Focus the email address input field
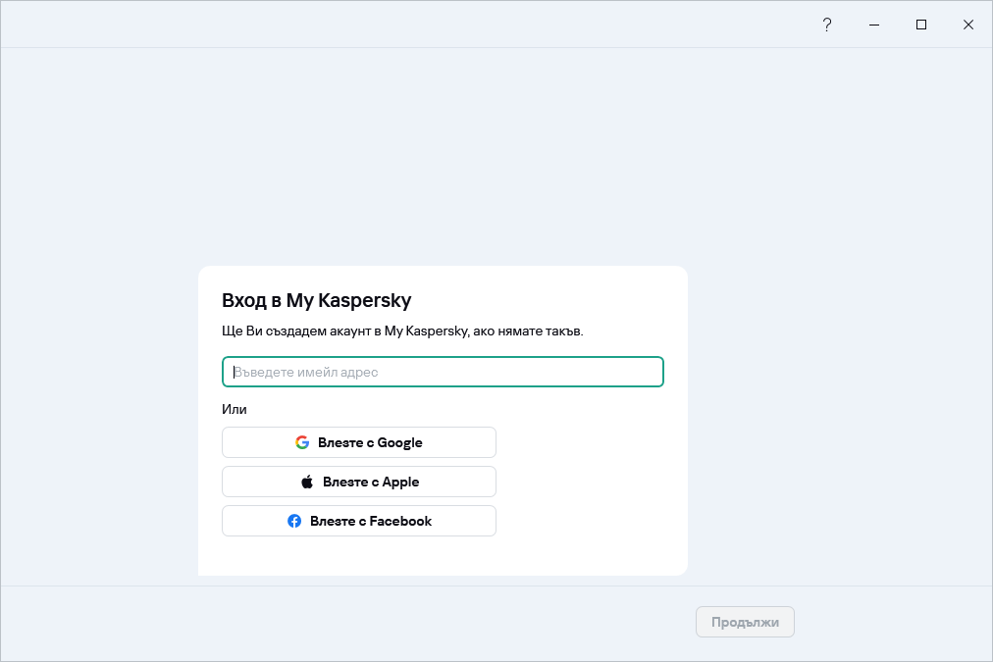Viewport: 993px width, 662px height. click(443, 372)
